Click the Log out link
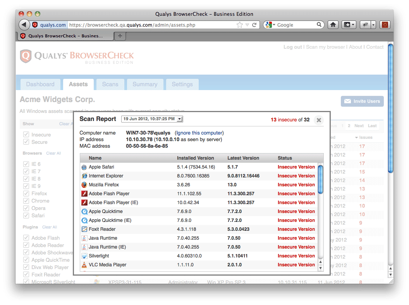The height and width of the screenshot is (305, 409). click(293, 47)
